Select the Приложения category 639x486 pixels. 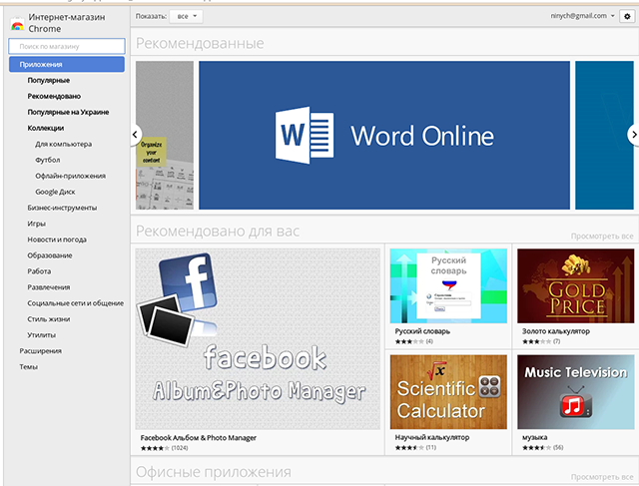pos(67,64)
